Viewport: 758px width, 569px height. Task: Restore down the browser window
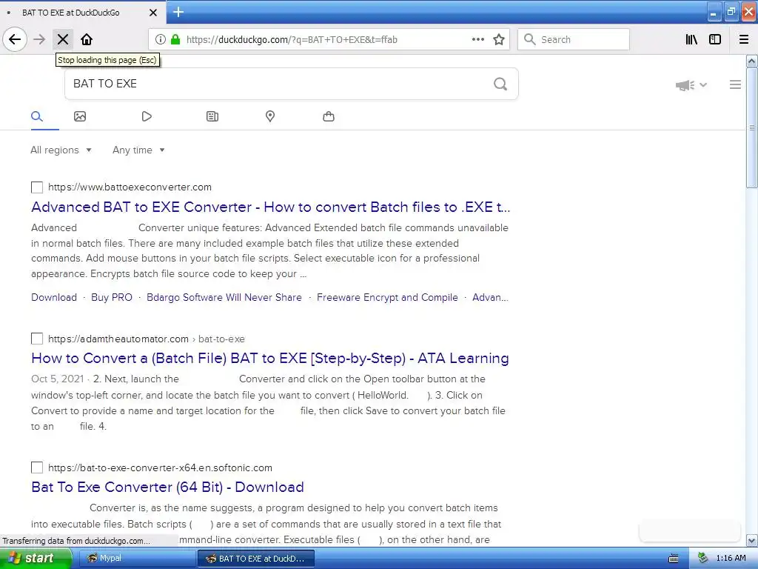coord(731,12)
